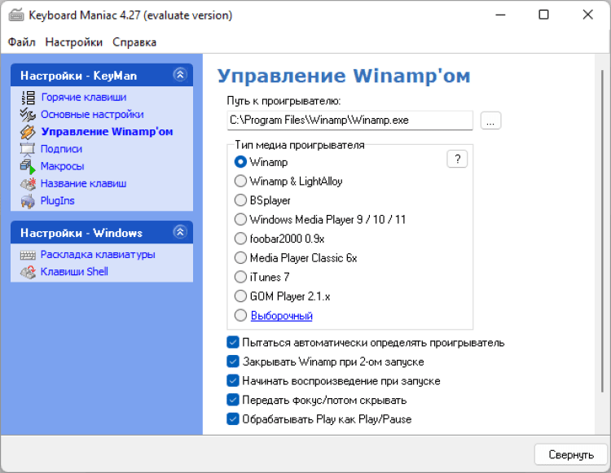Open the Макросы section
Viewport: 611px width, 473px height.
coord(63,166)
